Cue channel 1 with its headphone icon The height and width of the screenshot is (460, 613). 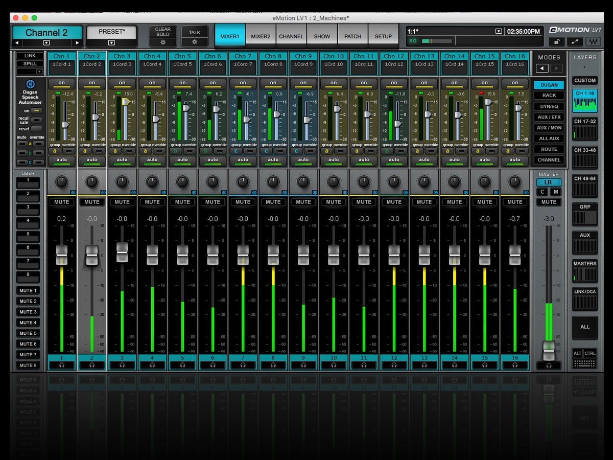click(62, 365)
